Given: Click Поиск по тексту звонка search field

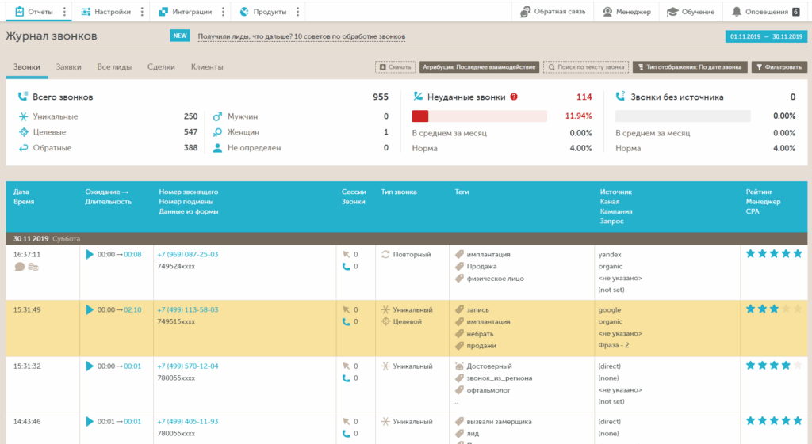Looking at the screenshot, I should 586,66.
